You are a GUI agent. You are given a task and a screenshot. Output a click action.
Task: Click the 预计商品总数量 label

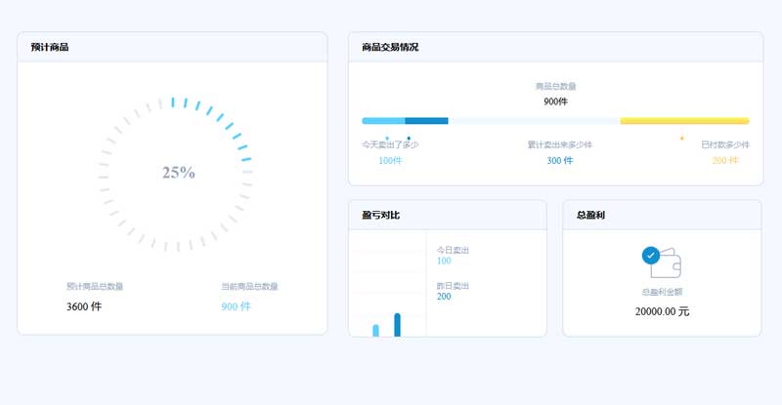pos(95,287)
